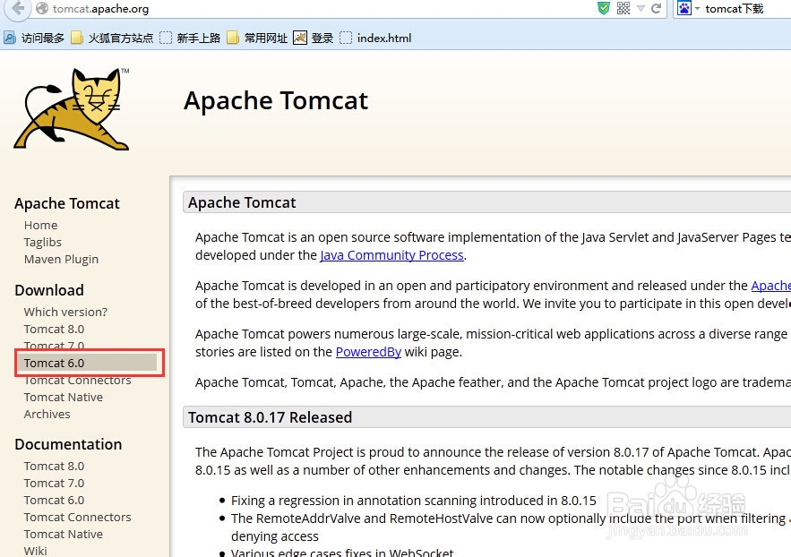The width and height of the screenshot is (791, 557).
Task: Open the Maven Plugin sidebar link
Action: click(61, 260)
